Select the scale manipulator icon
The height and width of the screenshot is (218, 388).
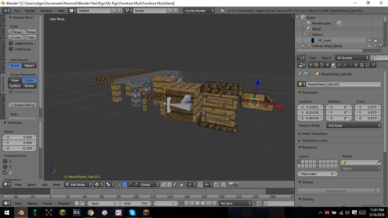coord(136,184)
